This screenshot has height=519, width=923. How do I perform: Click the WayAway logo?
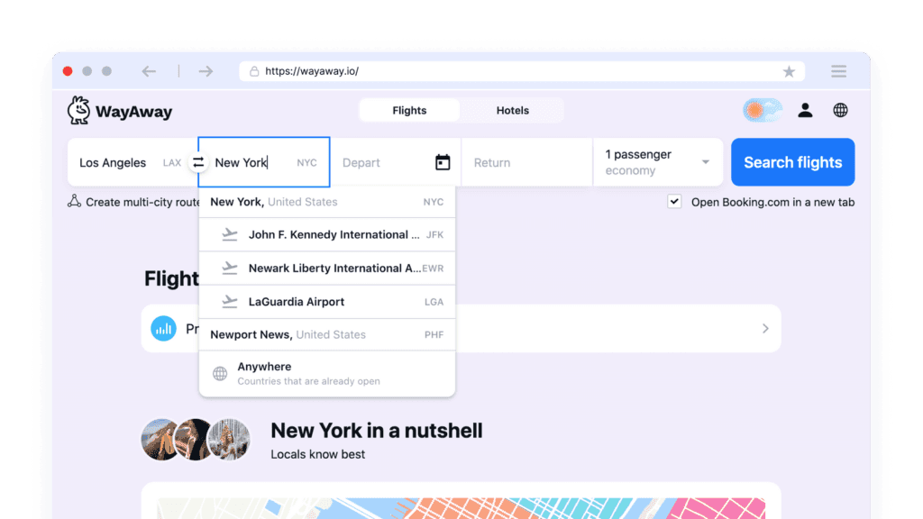coord(119,112)
